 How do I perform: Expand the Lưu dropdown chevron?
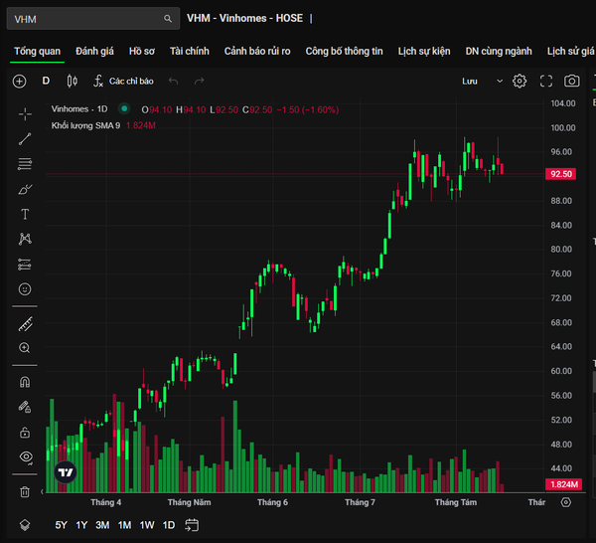[x=500, y=81]
